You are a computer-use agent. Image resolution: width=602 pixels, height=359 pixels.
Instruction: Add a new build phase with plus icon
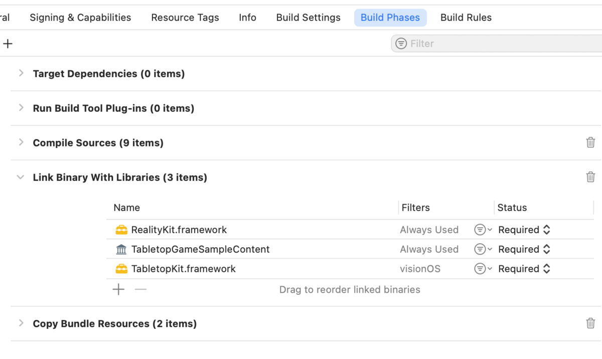[x=8, y=44]
